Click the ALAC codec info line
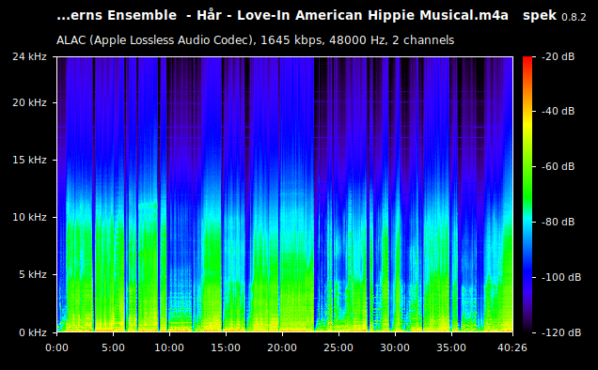Image resolution: width=598 pixels, height=370 pixels. (255, 40)
